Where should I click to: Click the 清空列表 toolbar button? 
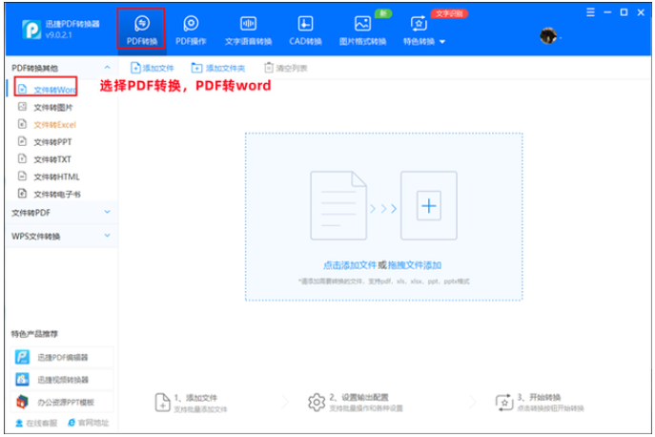[286, 68]
